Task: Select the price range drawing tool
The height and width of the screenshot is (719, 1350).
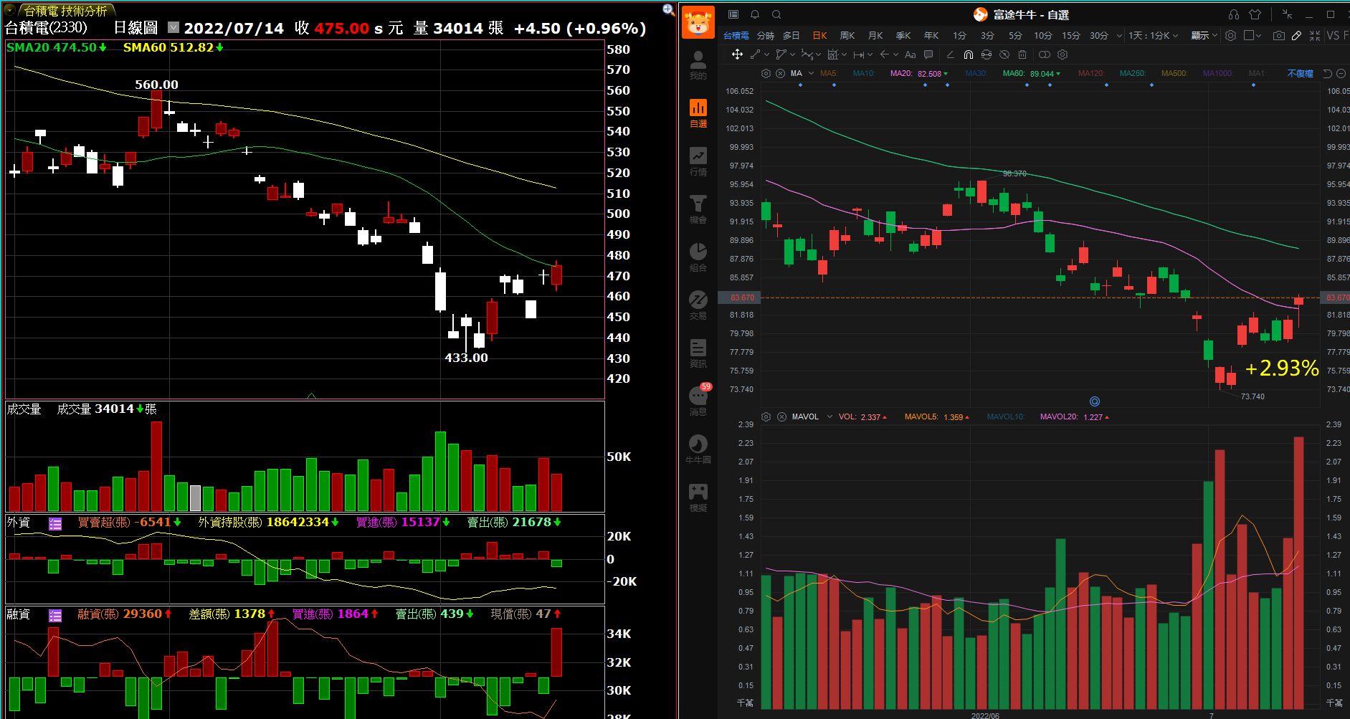Action: pos(858,54)
